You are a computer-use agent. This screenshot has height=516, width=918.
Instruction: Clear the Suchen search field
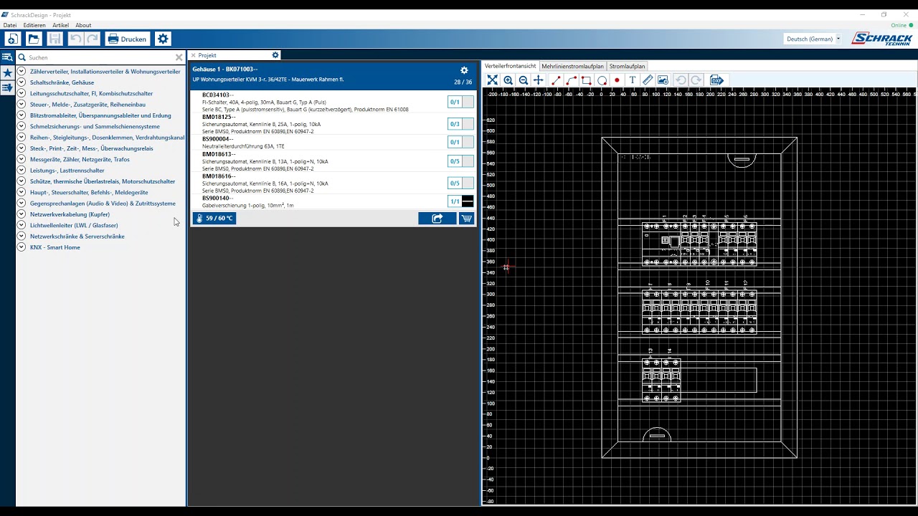[179, 57]
